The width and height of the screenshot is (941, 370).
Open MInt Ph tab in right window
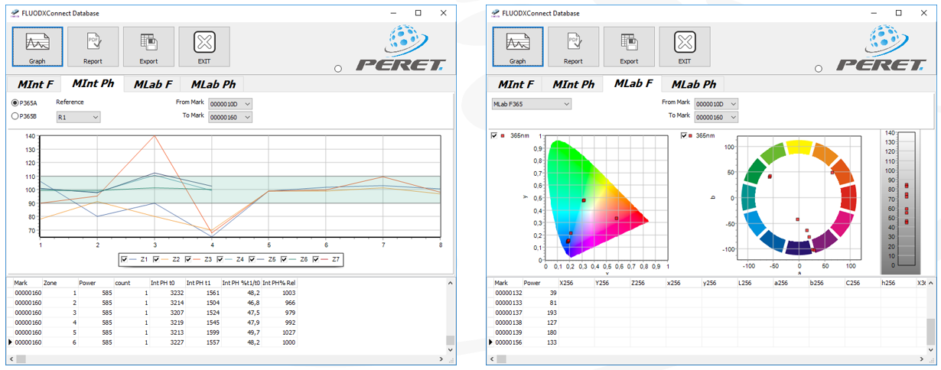tap(574, 84)
